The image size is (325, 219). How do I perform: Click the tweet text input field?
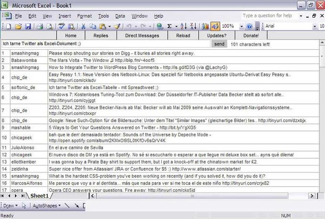(106, 44)
